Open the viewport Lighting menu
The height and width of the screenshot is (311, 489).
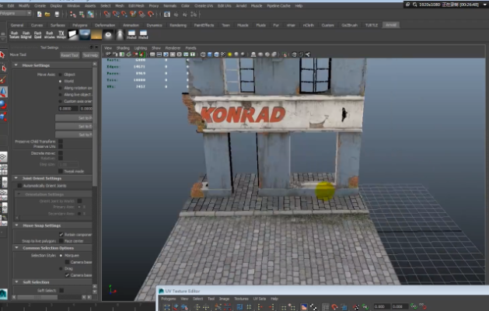point(141,48)
